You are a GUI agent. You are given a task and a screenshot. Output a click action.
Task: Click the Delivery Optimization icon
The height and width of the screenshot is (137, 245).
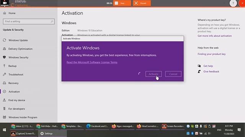point(4,49)
